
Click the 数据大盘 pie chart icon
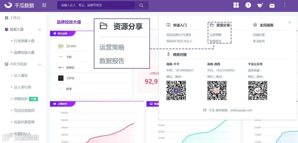[x=6, y=30]
